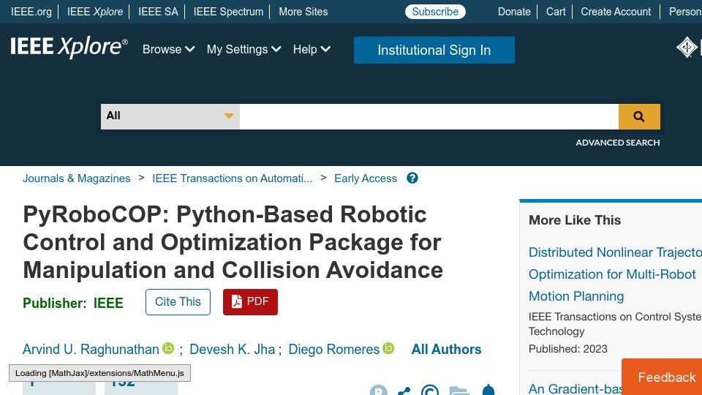Image resolution: width=702 pixels, height=395 pixels.
Task: Open the Early Access breadcrumb link
Action: pyautogui.click(x=366, y=178)
